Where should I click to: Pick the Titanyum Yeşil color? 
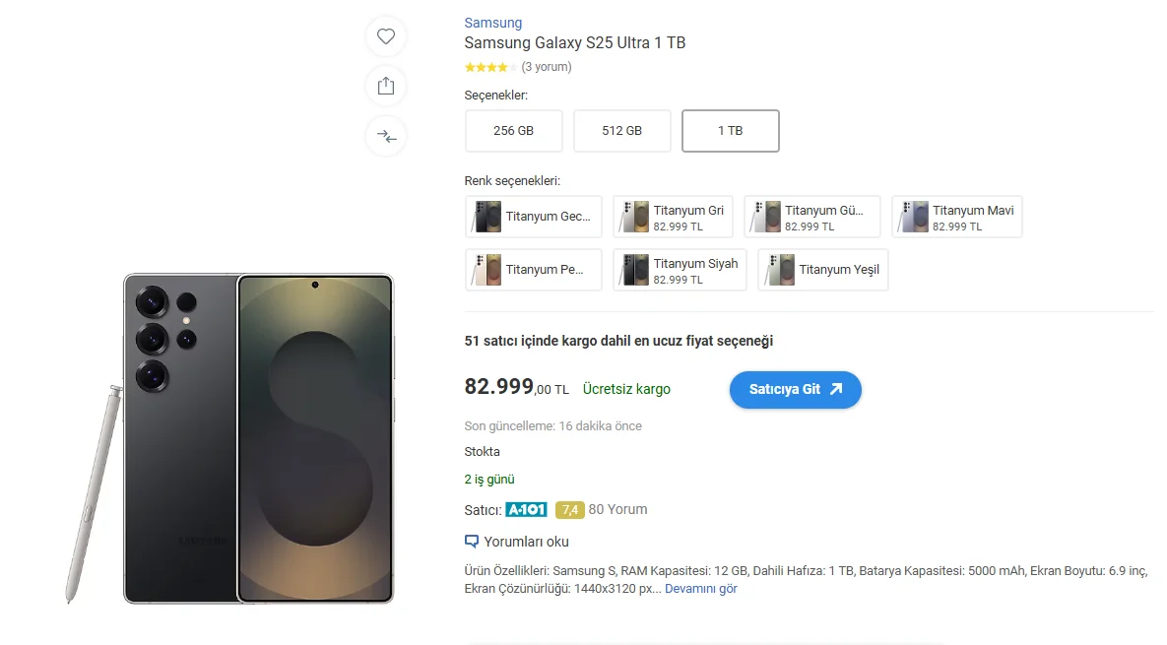(822, 270)
